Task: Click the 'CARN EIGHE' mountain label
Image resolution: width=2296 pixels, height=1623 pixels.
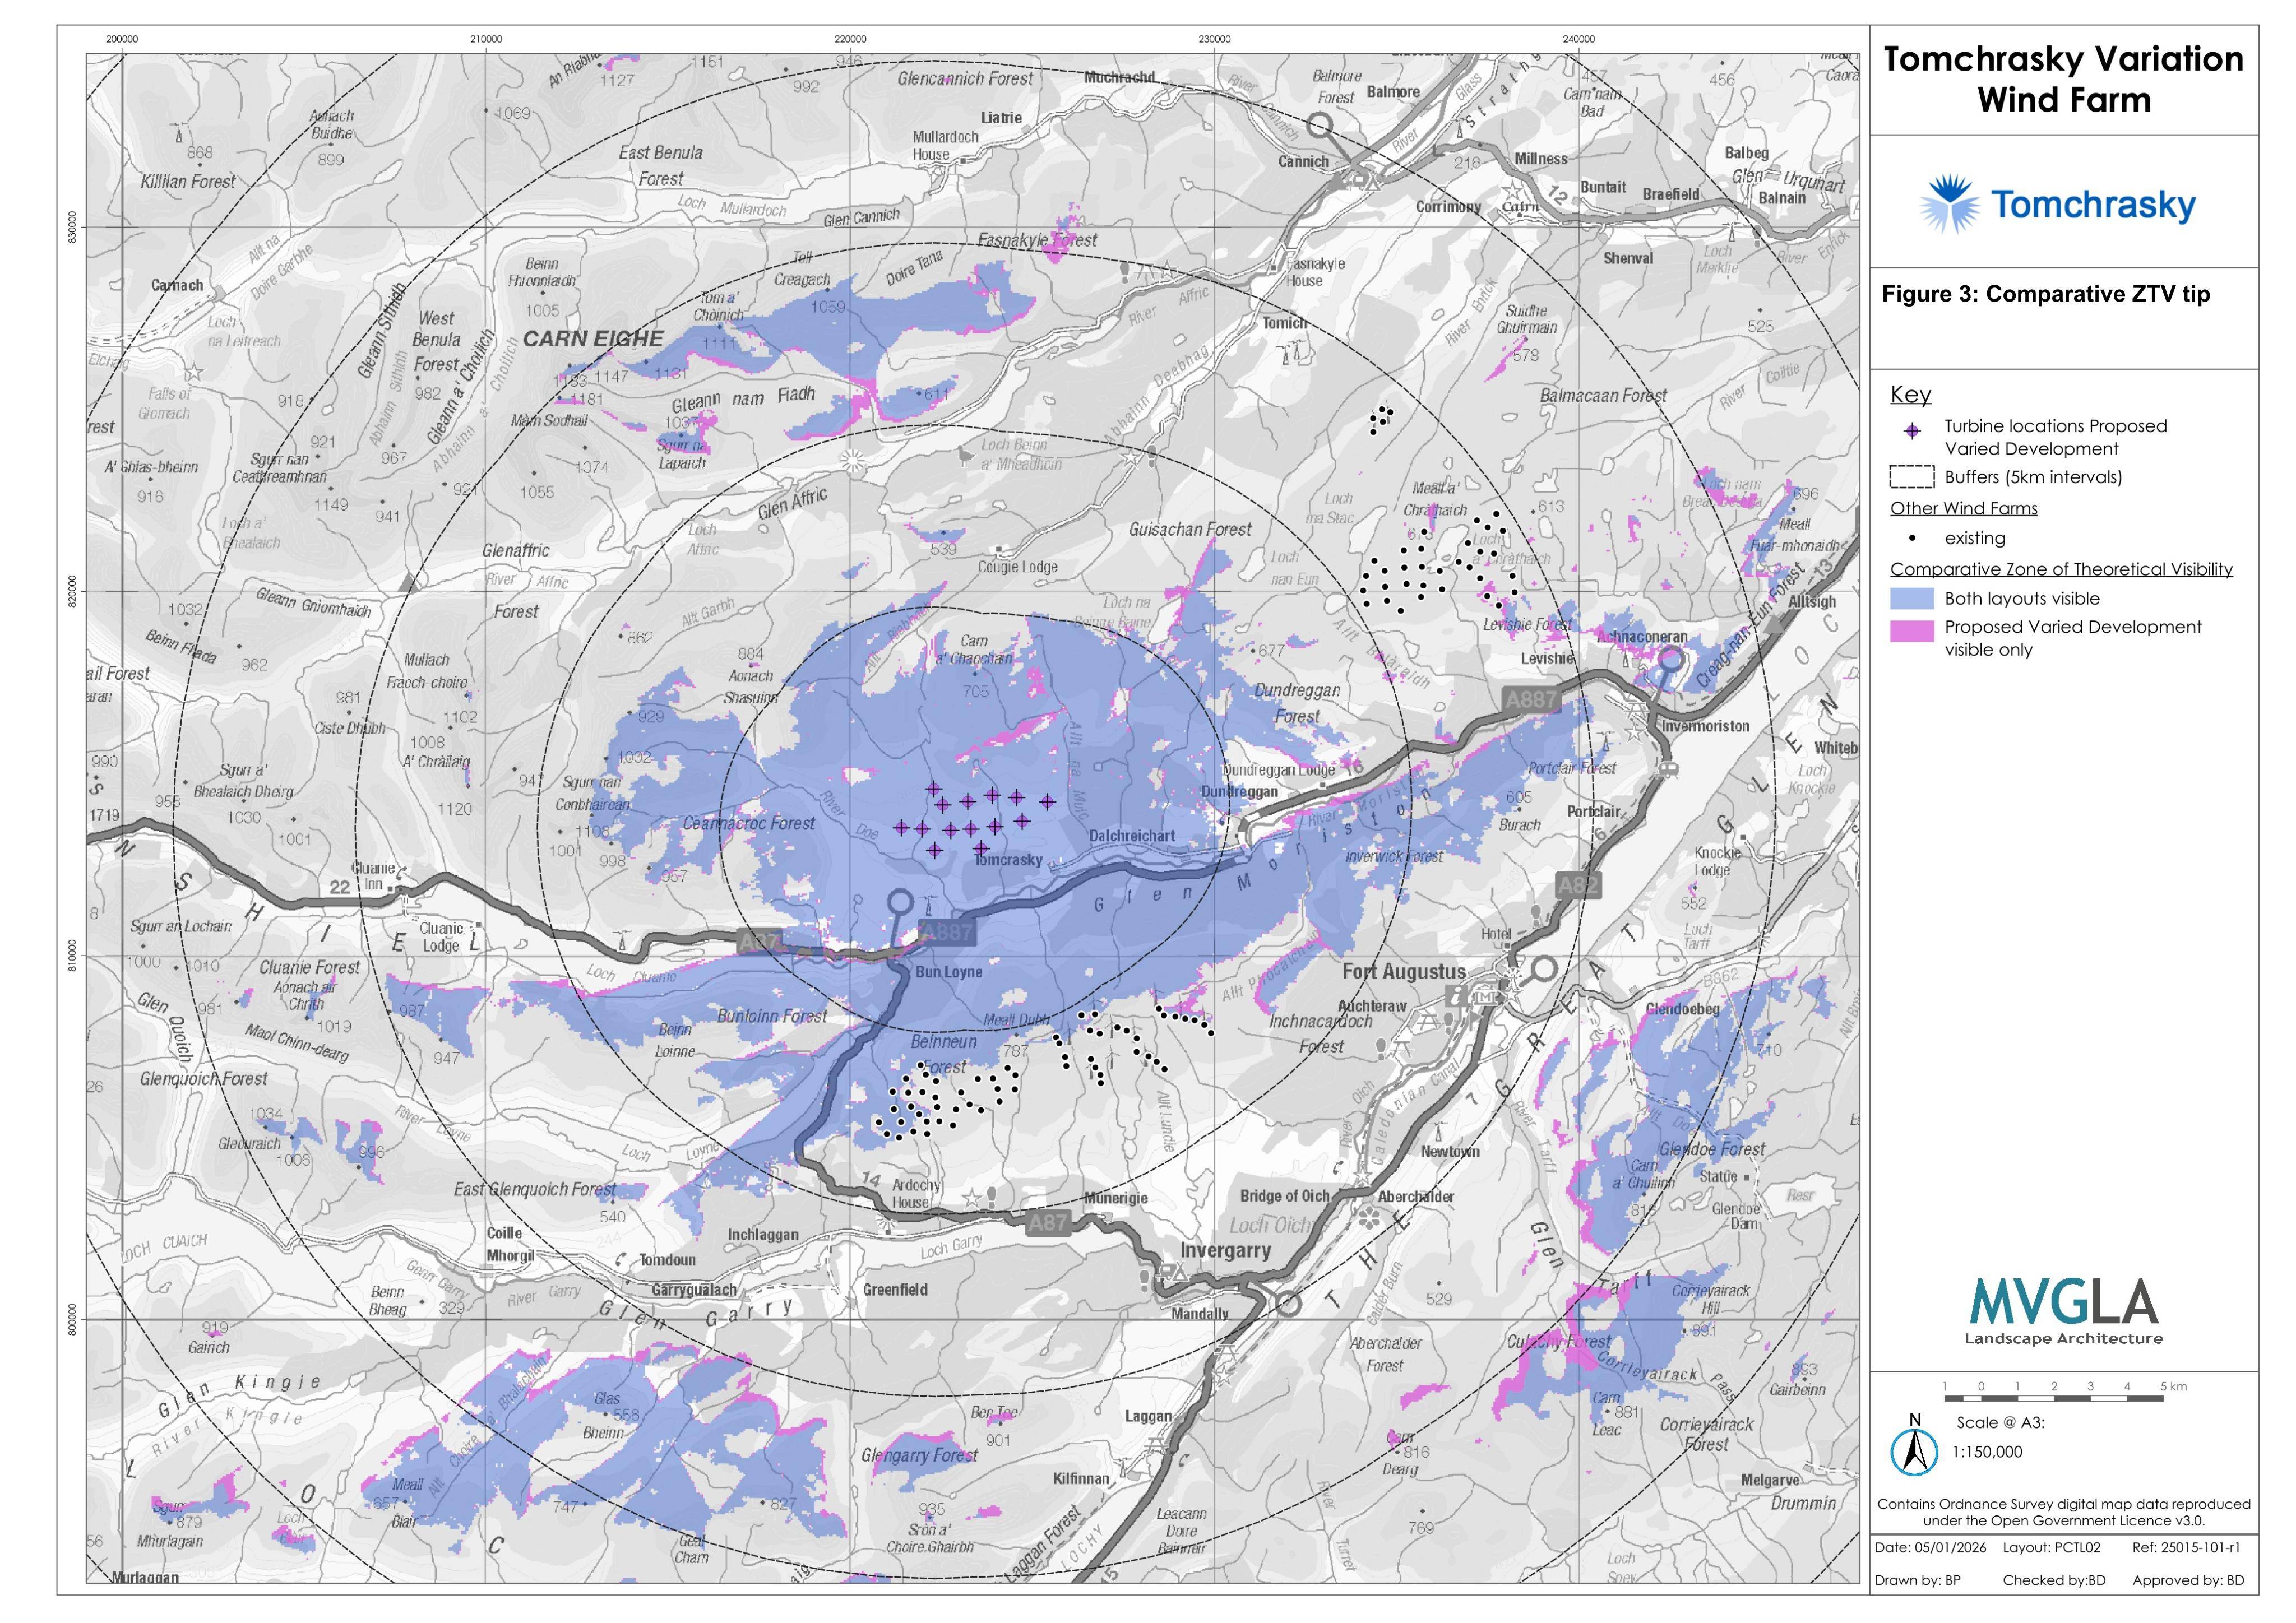Action: (x=593, y=339)
